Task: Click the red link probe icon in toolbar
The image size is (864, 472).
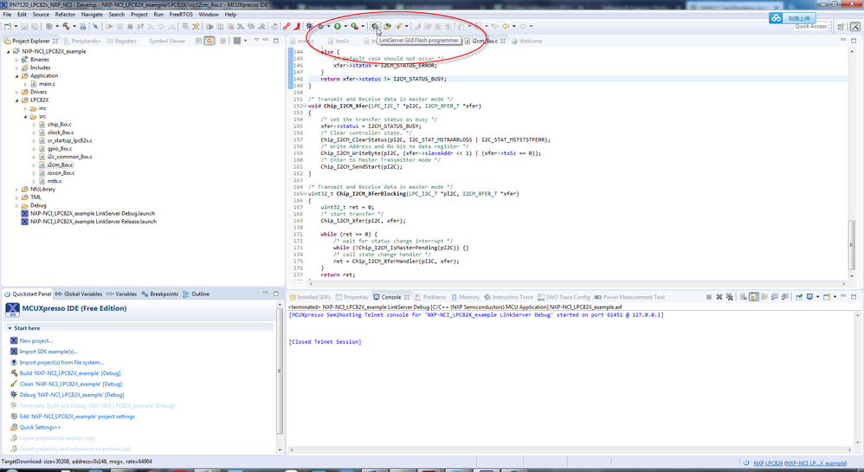Action: (287, 26)
